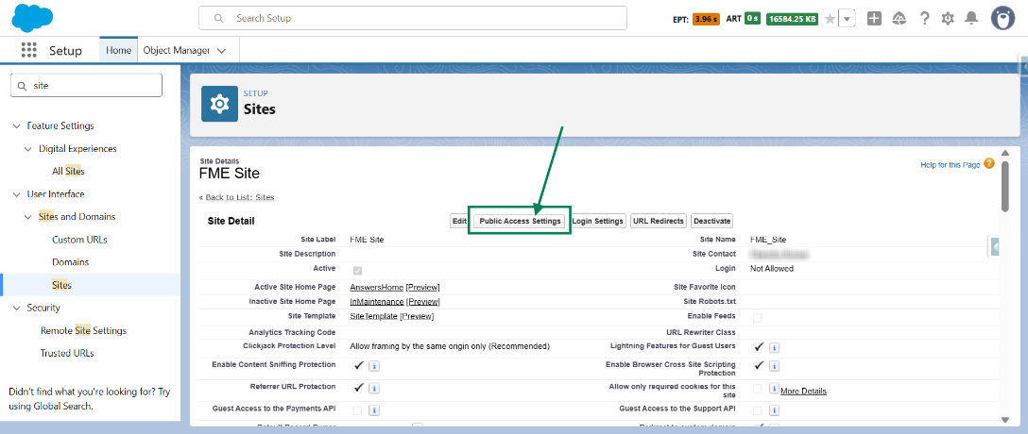Viewport: 1028px width, 434px height.
Task: Click the ART 0 s badge
Action: (x=752, y=19)
